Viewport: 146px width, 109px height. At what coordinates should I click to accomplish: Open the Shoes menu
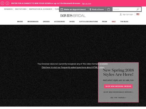pos(72,22)
